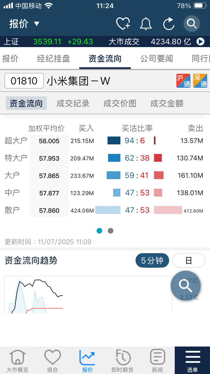Select the 日 interval toggle
This screenshot has height=374, width=210.
click(189, 261)
